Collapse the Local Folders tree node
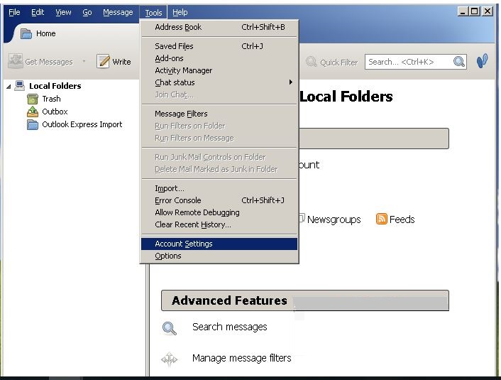 [9, 86]
